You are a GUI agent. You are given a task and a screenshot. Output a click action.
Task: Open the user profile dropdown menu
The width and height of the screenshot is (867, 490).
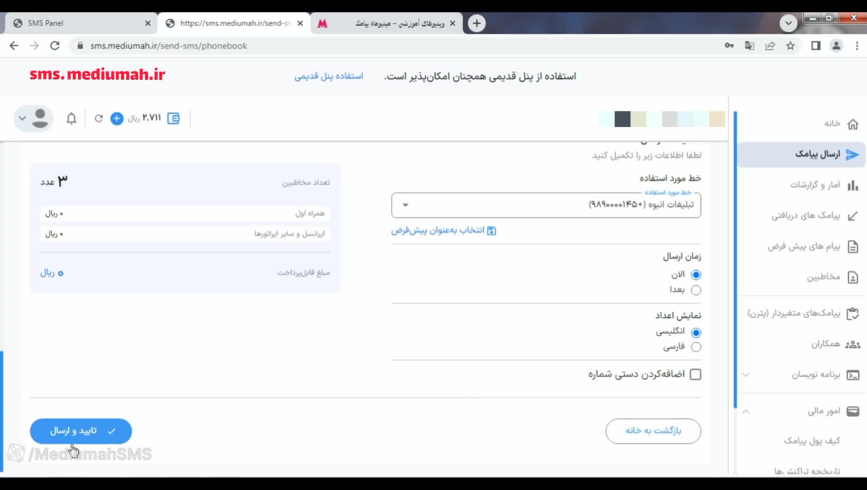tap(33, 118)
